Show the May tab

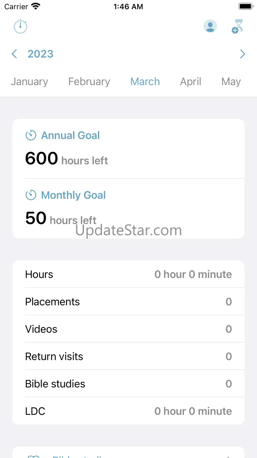tap(231, 82)
